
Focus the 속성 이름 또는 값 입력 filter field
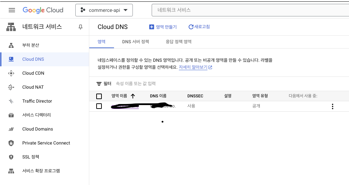136,83
